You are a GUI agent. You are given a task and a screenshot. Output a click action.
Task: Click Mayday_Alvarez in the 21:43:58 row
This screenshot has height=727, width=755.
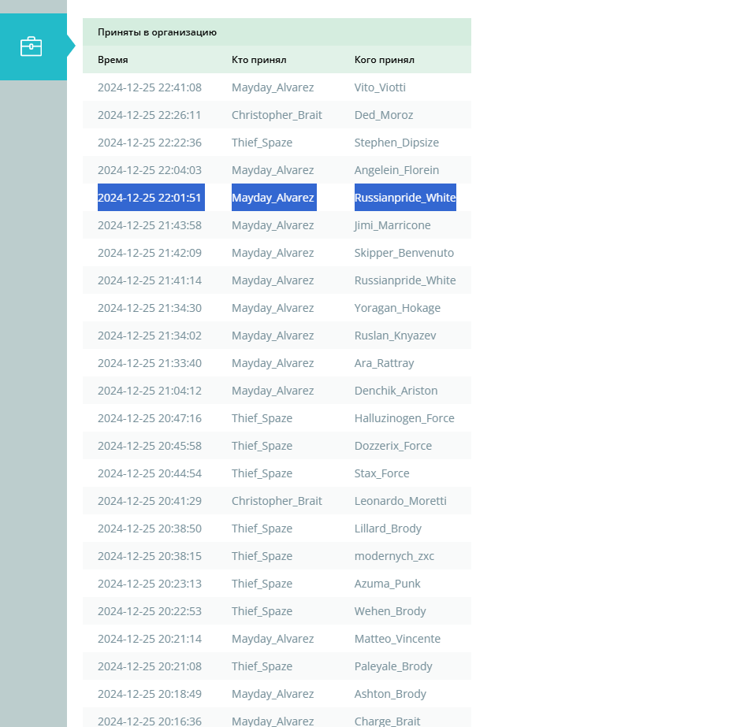(x=273, y=225)
